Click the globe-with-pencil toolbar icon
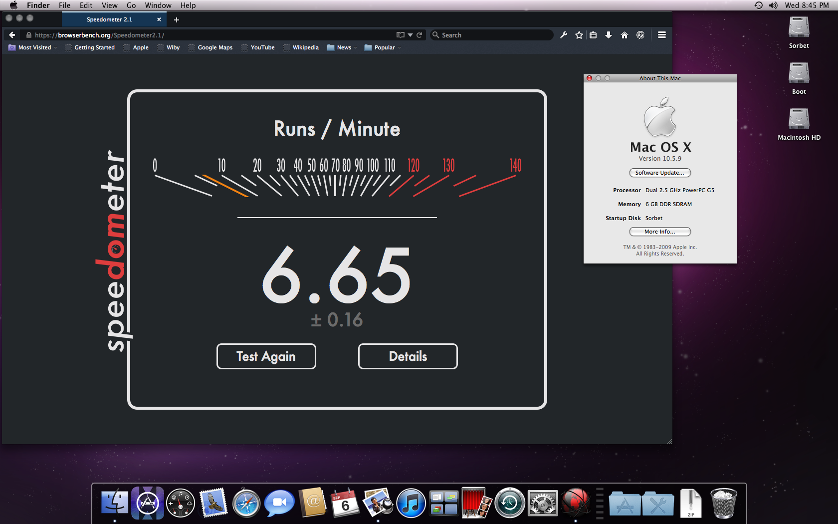Image resolution: width=838 pixels, height=524 pixels. pos(640,35)
